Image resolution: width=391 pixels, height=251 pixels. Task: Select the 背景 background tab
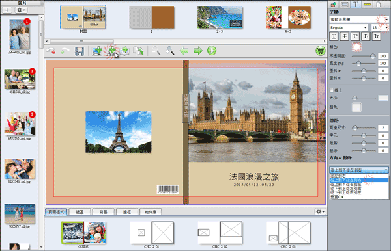tap(103, 212)
